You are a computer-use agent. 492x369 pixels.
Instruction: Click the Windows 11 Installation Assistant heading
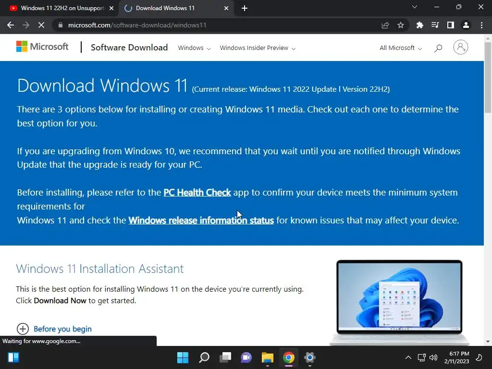100,269
